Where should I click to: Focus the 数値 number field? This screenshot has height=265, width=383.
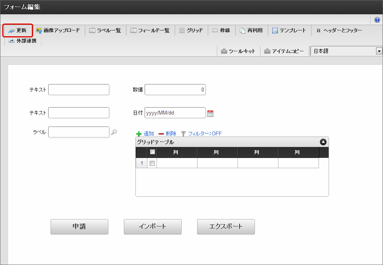(175, 89)
